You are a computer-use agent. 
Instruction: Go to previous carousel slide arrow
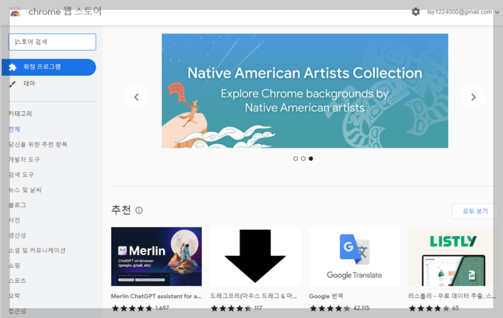[x=136, y=97]
